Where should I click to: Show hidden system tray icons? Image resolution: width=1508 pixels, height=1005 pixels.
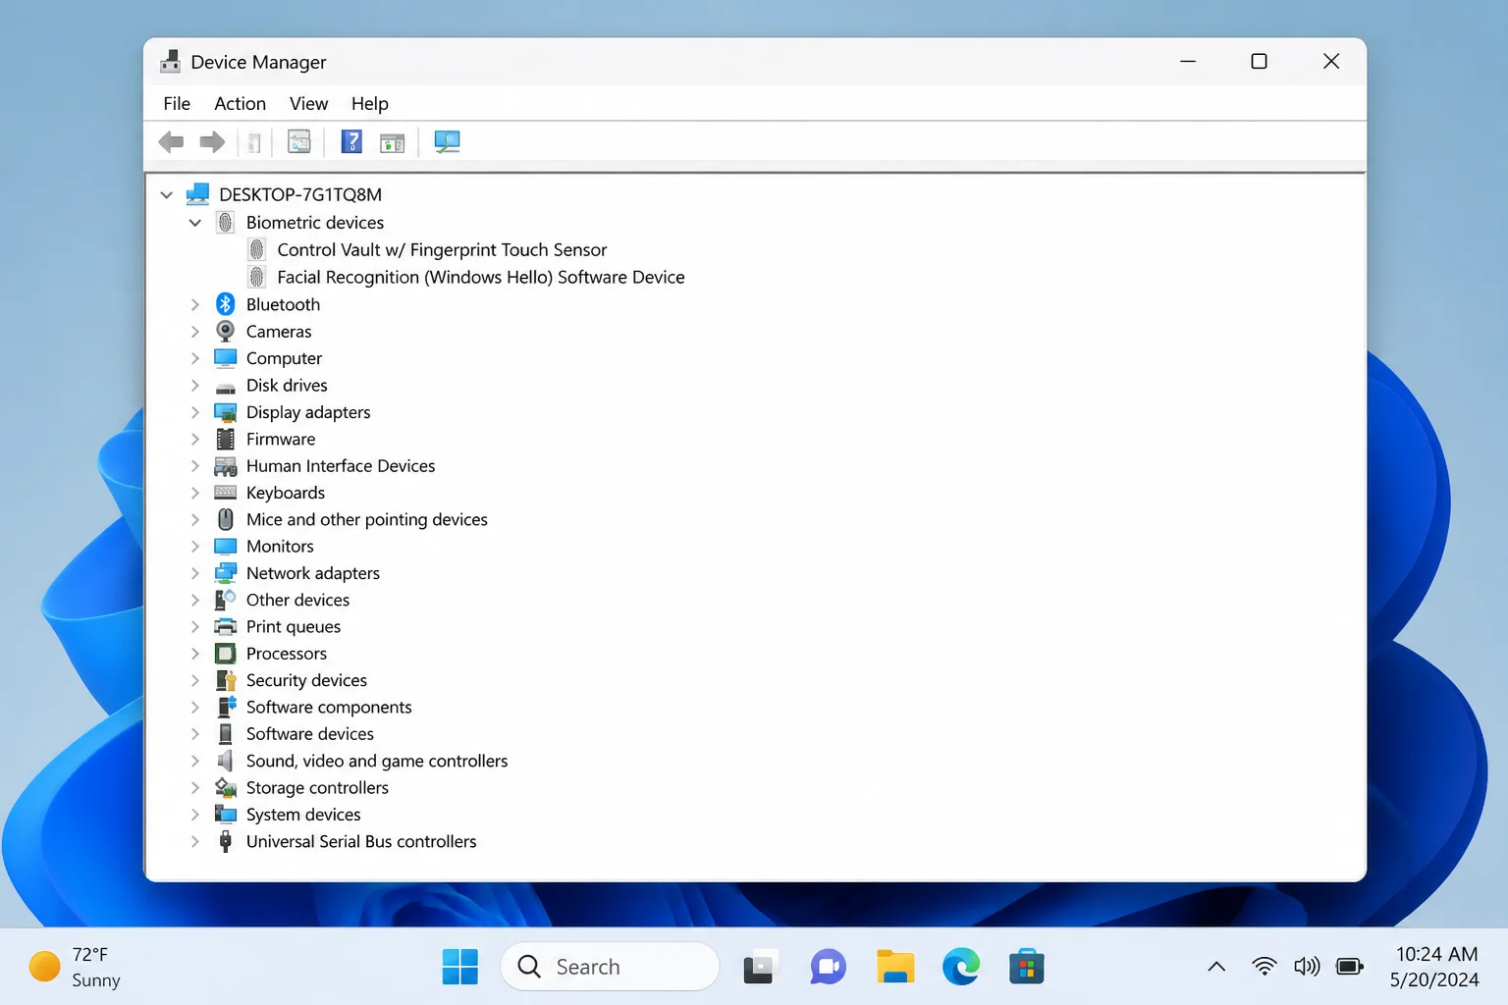point(1216,967)
